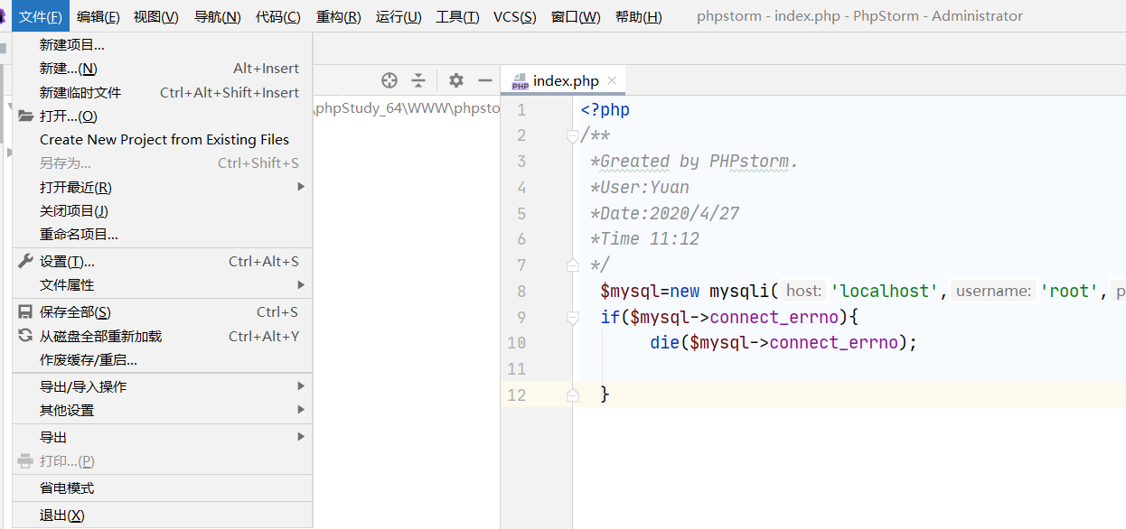The image size is (1126, 529).
Task: Choose 新建临时文件 menu entry
Action: coord(162,92)
